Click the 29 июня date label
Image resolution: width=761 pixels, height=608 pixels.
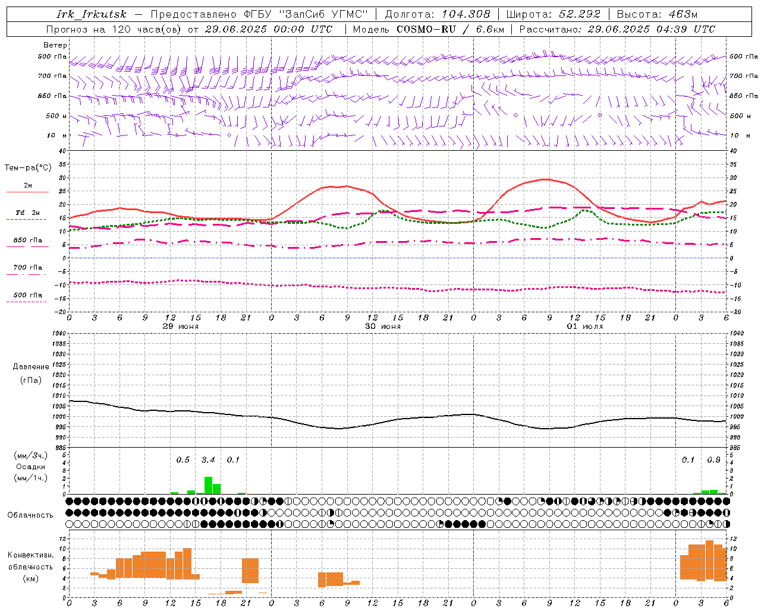pos(181,327)
